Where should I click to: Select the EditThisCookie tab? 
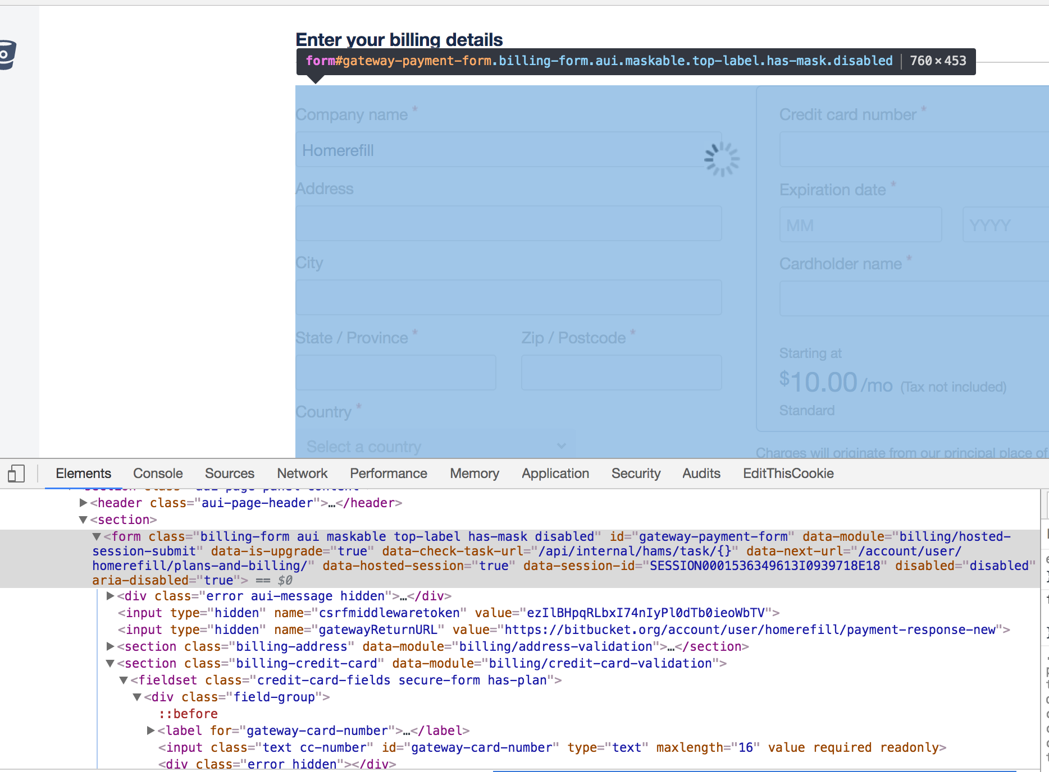click(x=788, y=474)
